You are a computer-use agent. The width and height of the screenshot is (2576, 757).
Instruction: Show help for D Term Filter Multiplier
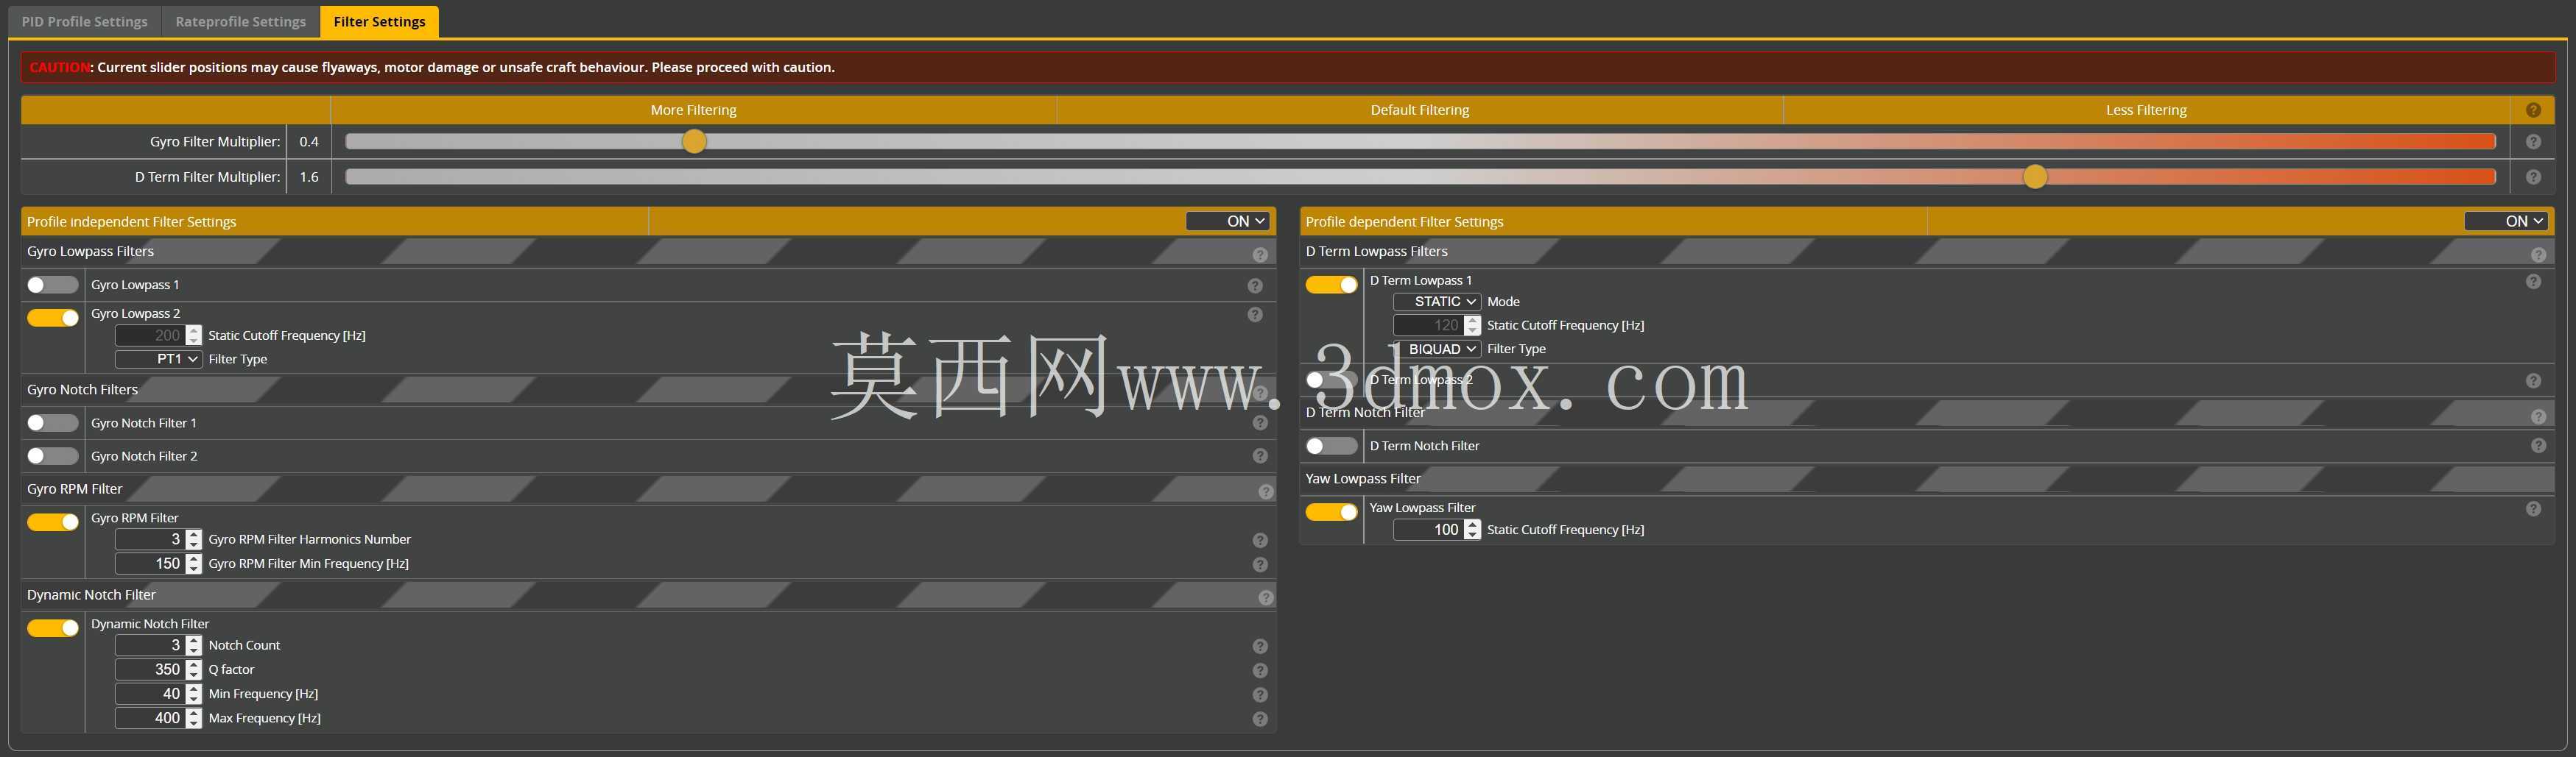click(x=2533, y=177)
